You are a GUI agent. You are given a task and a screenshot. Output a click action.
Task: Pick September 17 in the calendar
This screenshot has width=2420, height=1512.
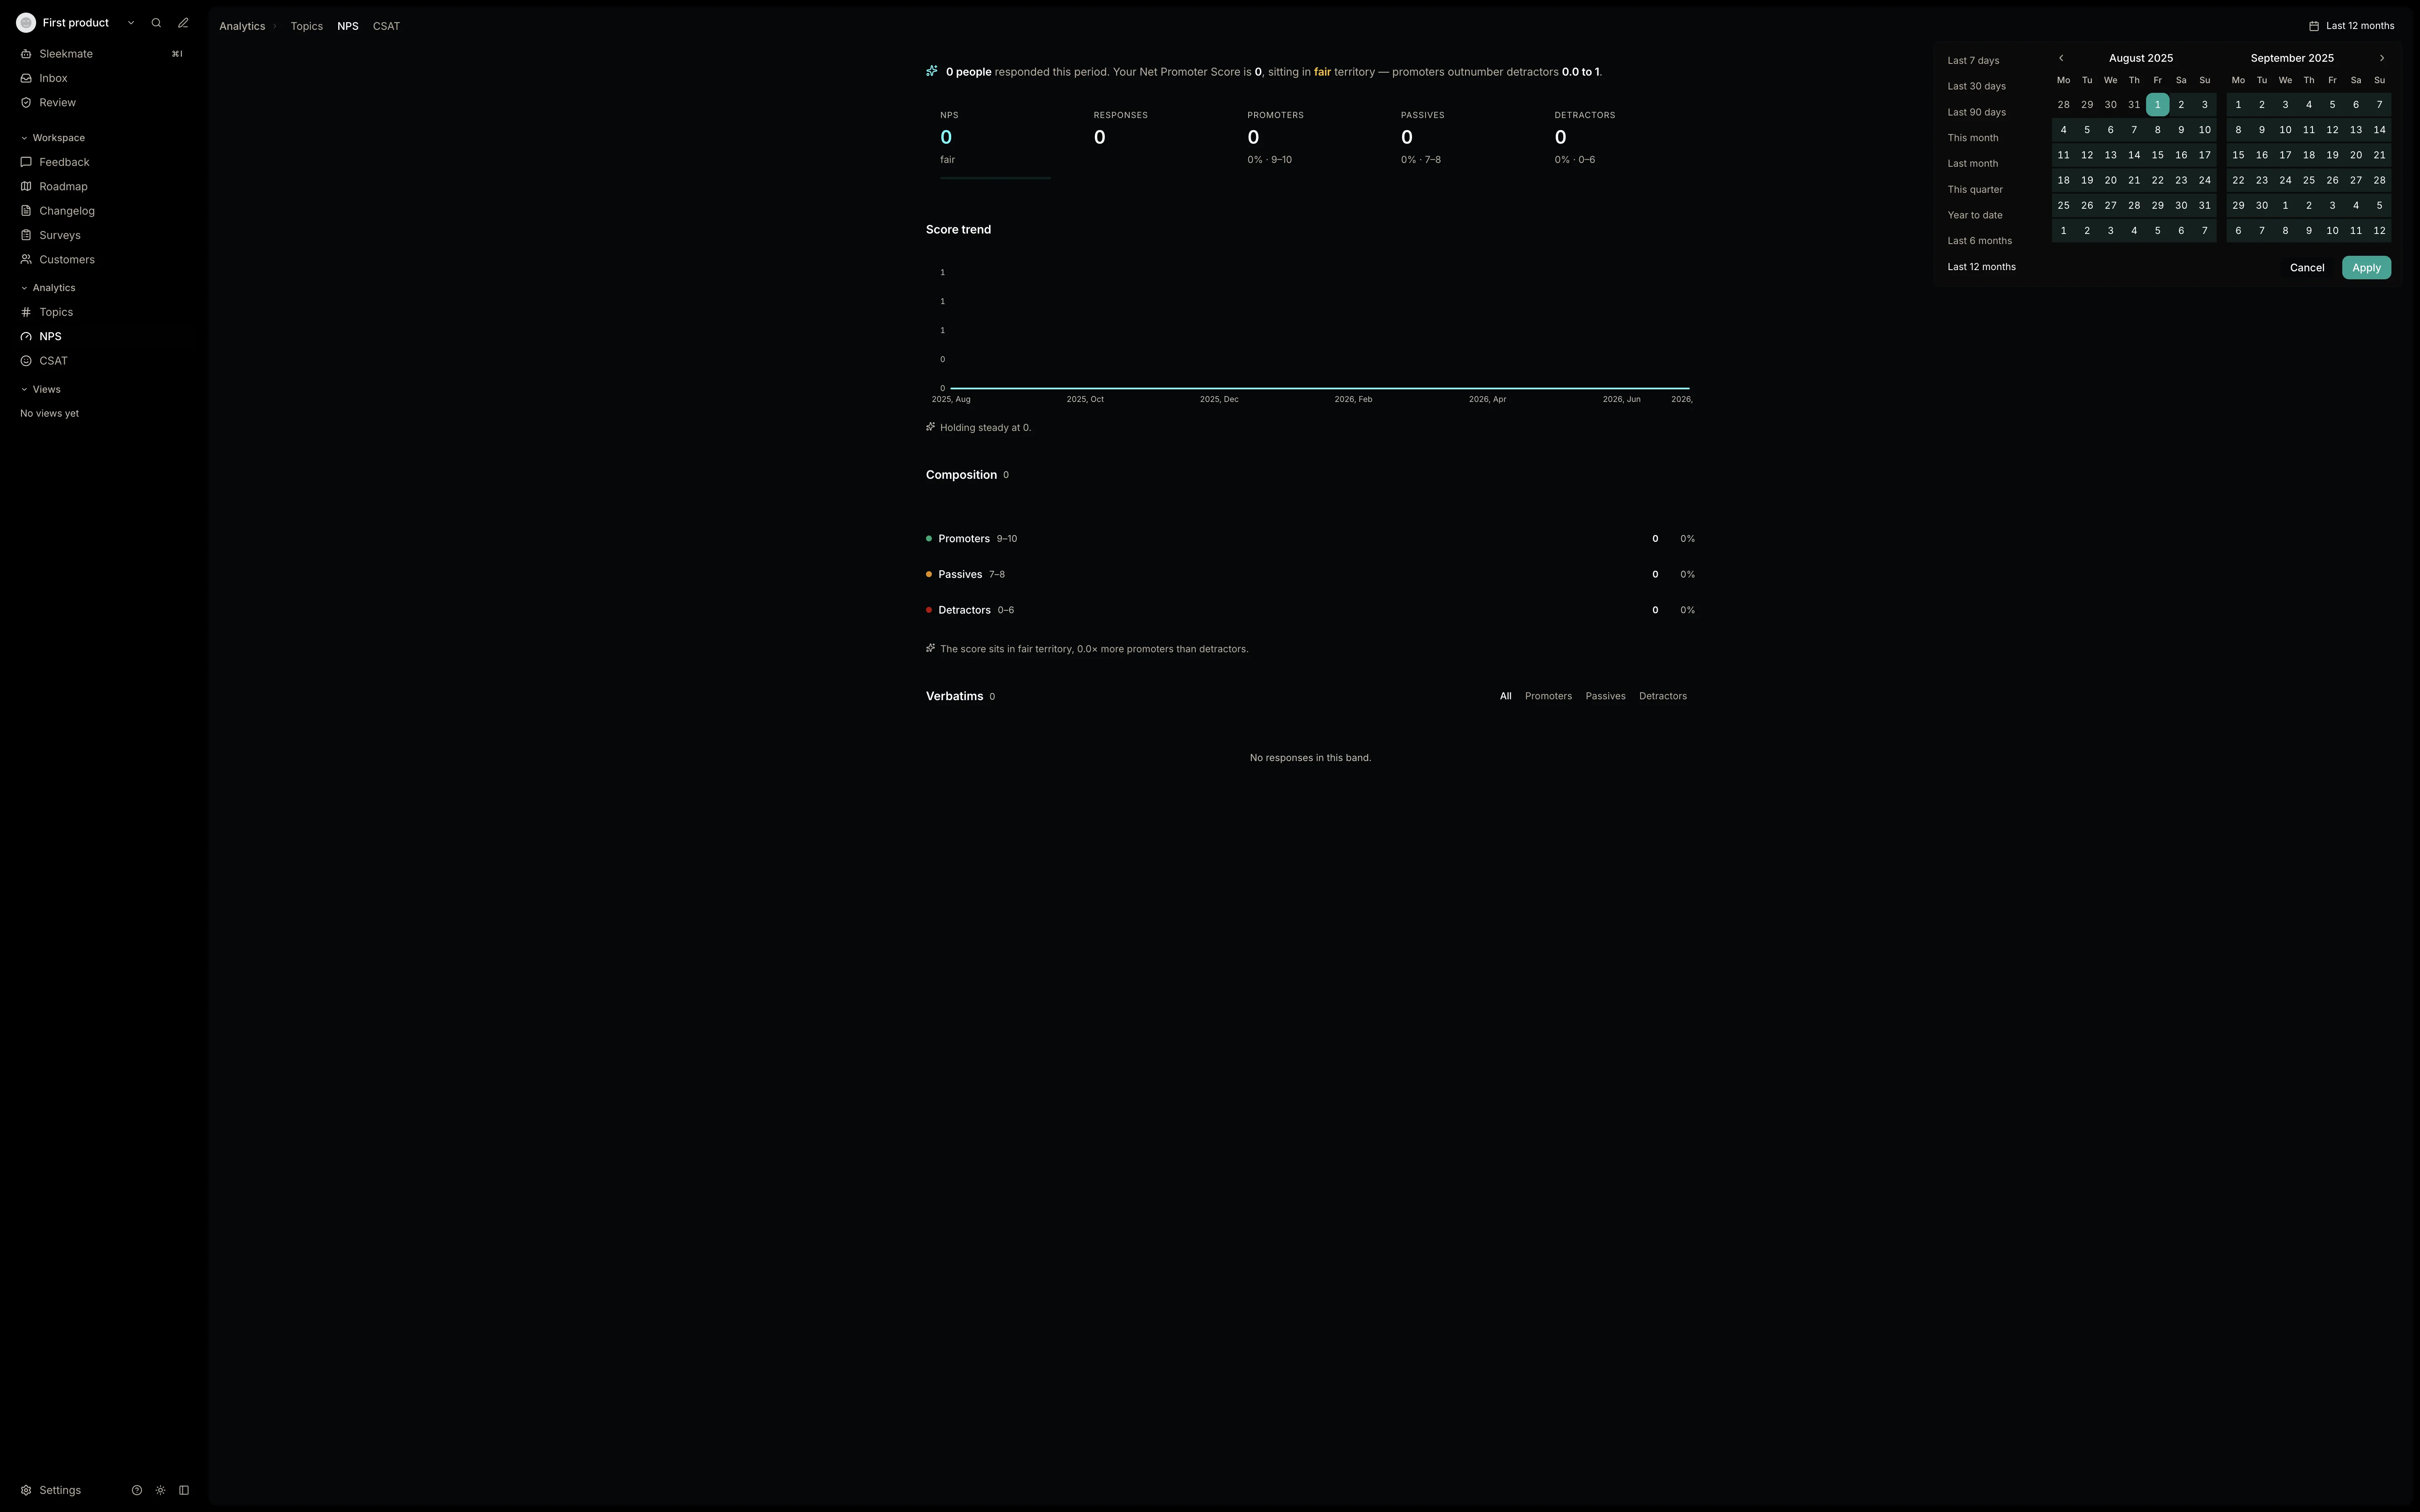(2285, 155)
